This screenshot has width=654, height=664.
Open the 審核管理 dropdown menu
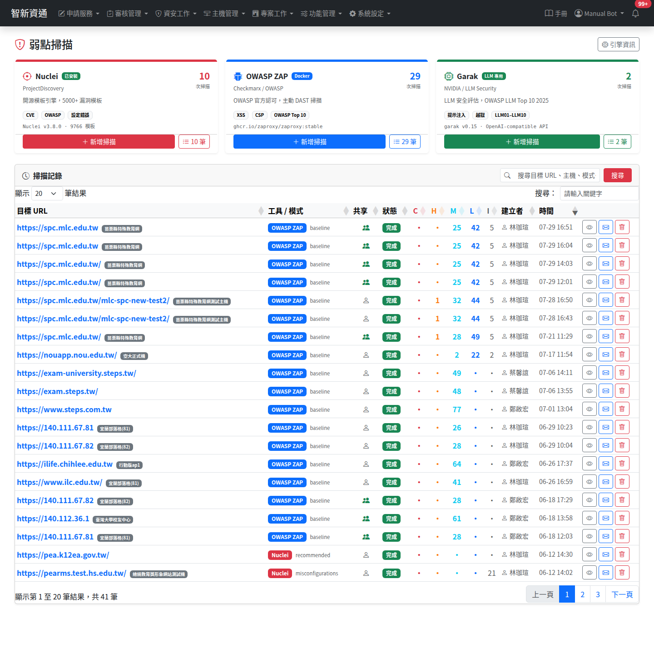coord(127,14)
